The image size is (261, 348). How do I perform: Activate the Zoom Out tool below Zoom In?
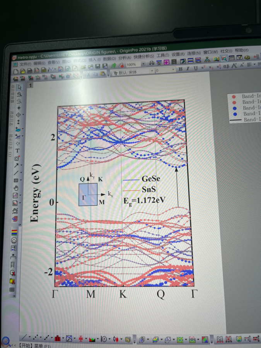19,101
